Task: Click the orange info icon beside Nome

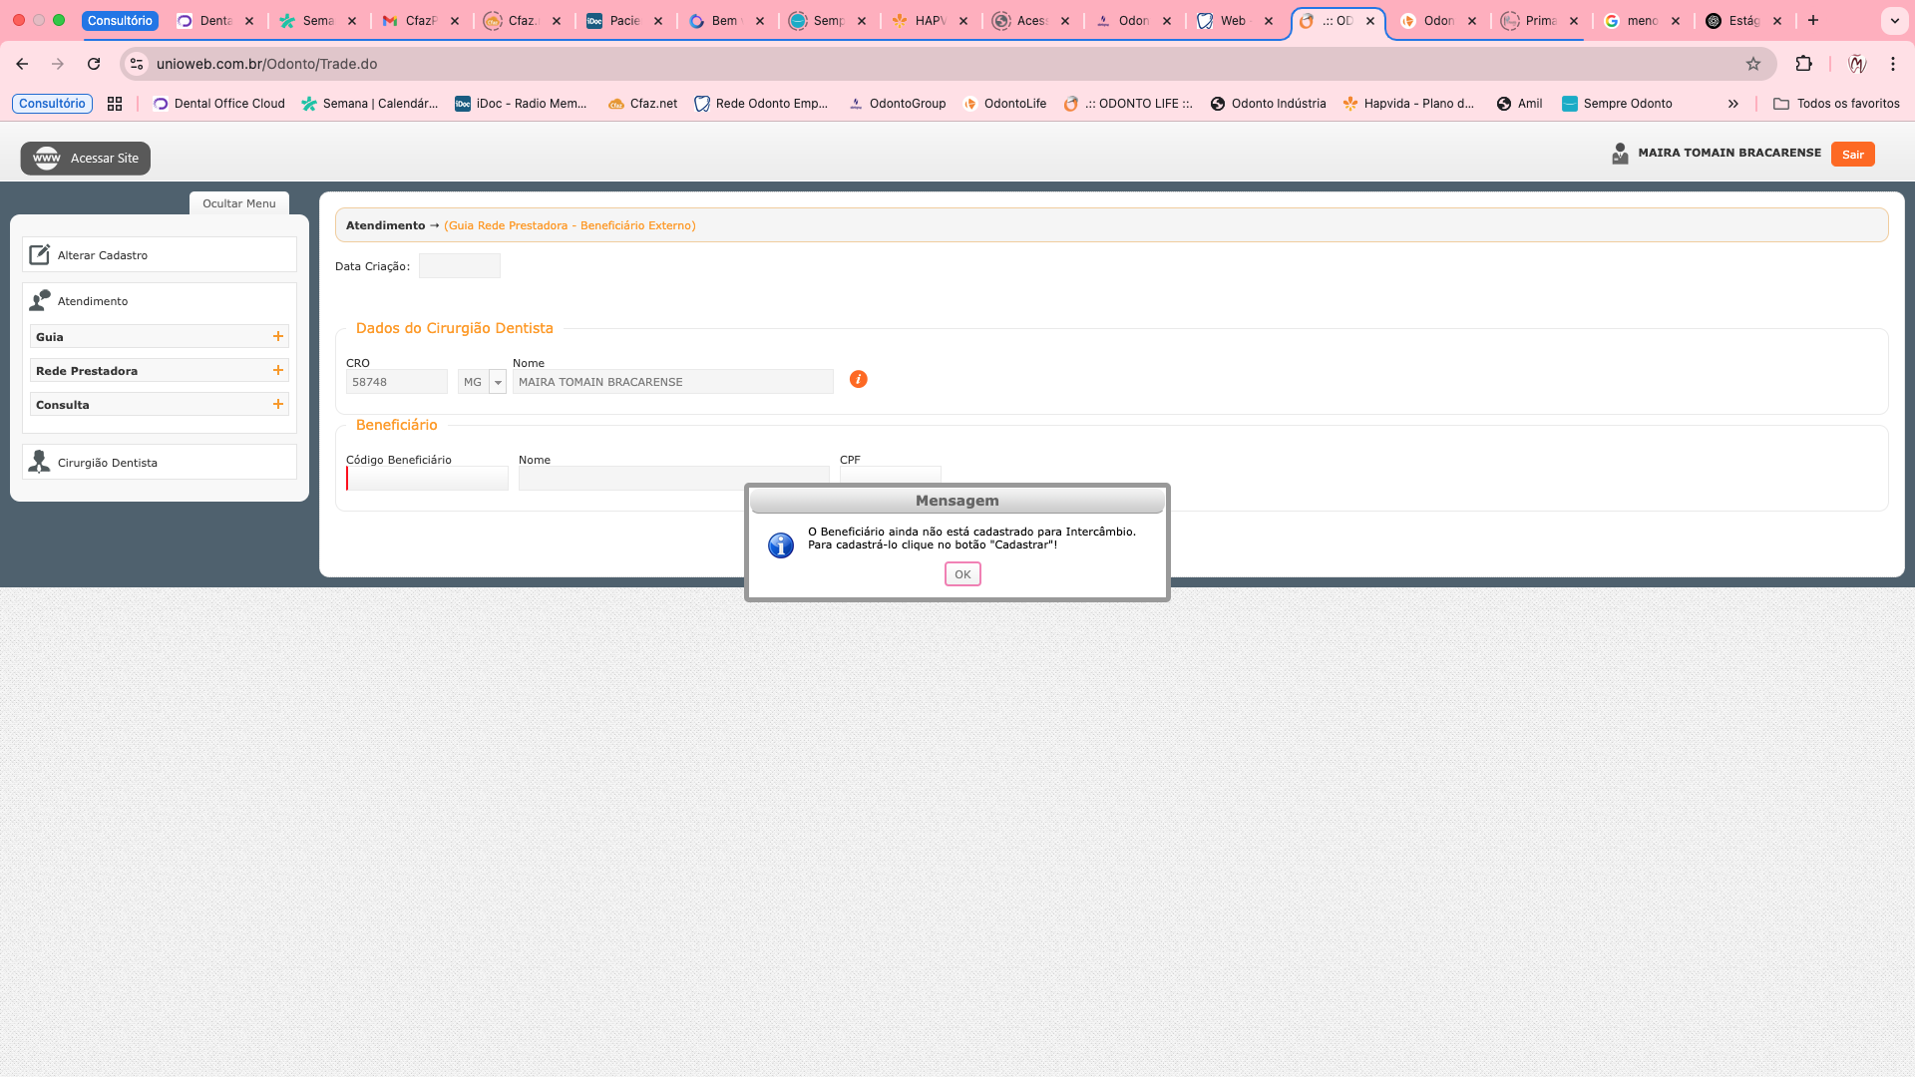Action: (858, 379)
